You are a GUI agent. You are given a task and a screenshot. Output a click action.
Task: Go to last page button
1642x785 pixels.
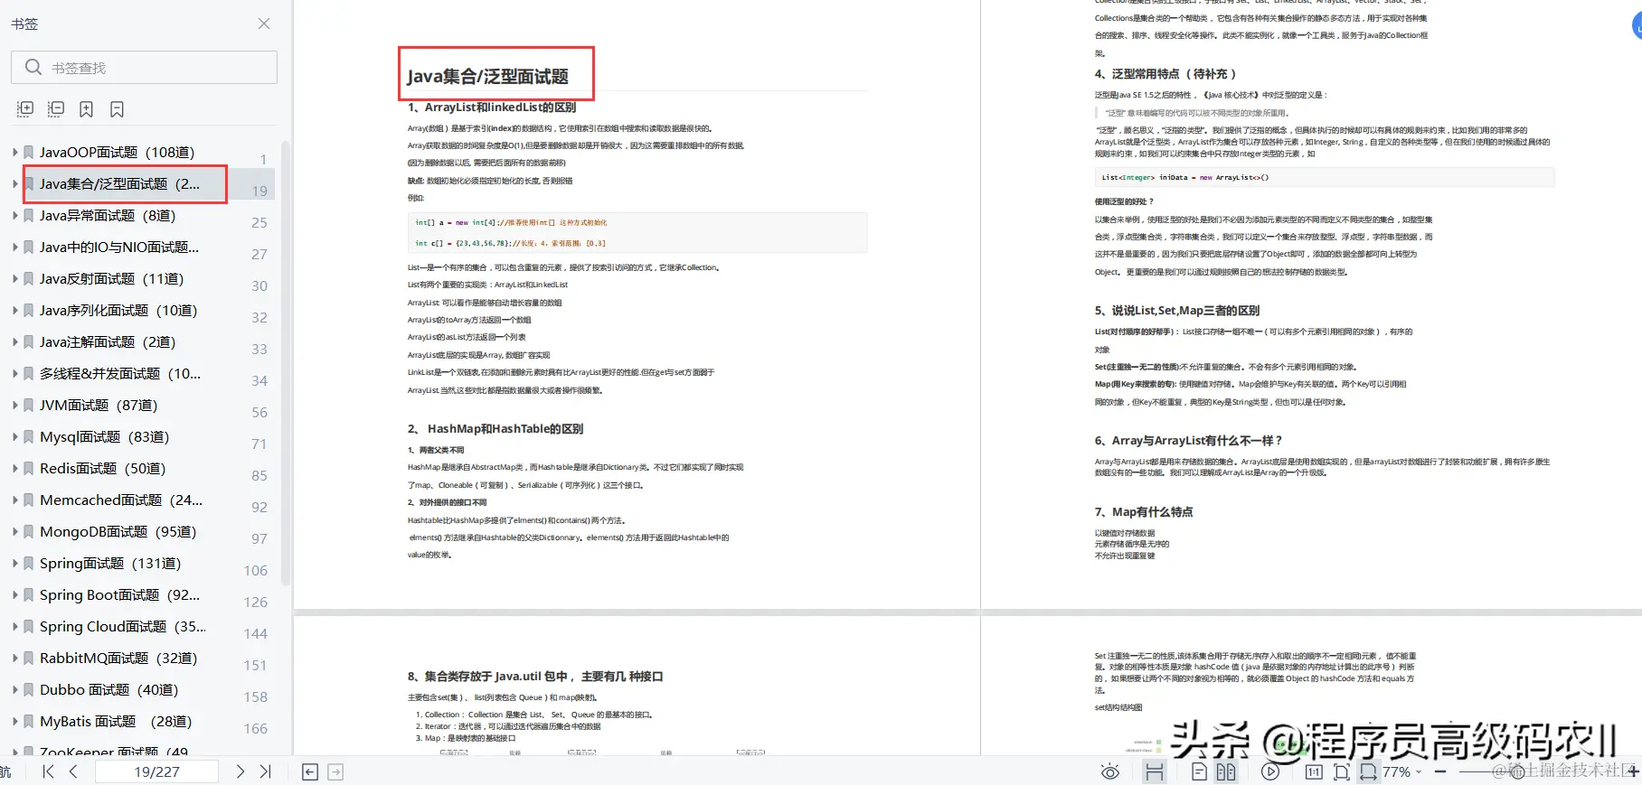click(265, 771)
